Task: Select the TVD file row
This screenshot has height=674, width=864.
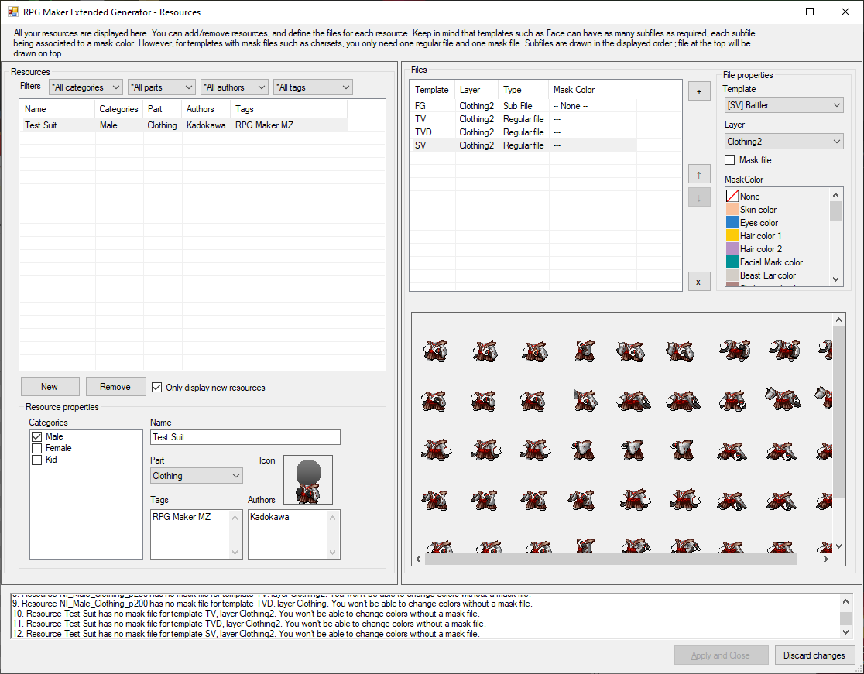Action: (523, 132)
